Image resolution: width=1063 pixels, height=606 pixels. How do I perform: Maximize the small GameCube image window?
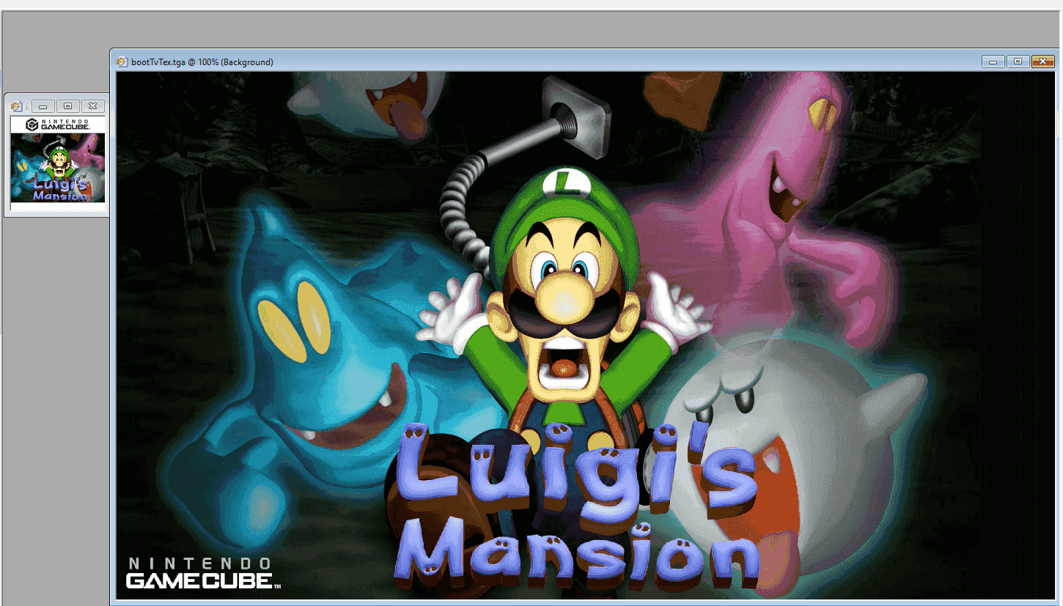[67, 106]
